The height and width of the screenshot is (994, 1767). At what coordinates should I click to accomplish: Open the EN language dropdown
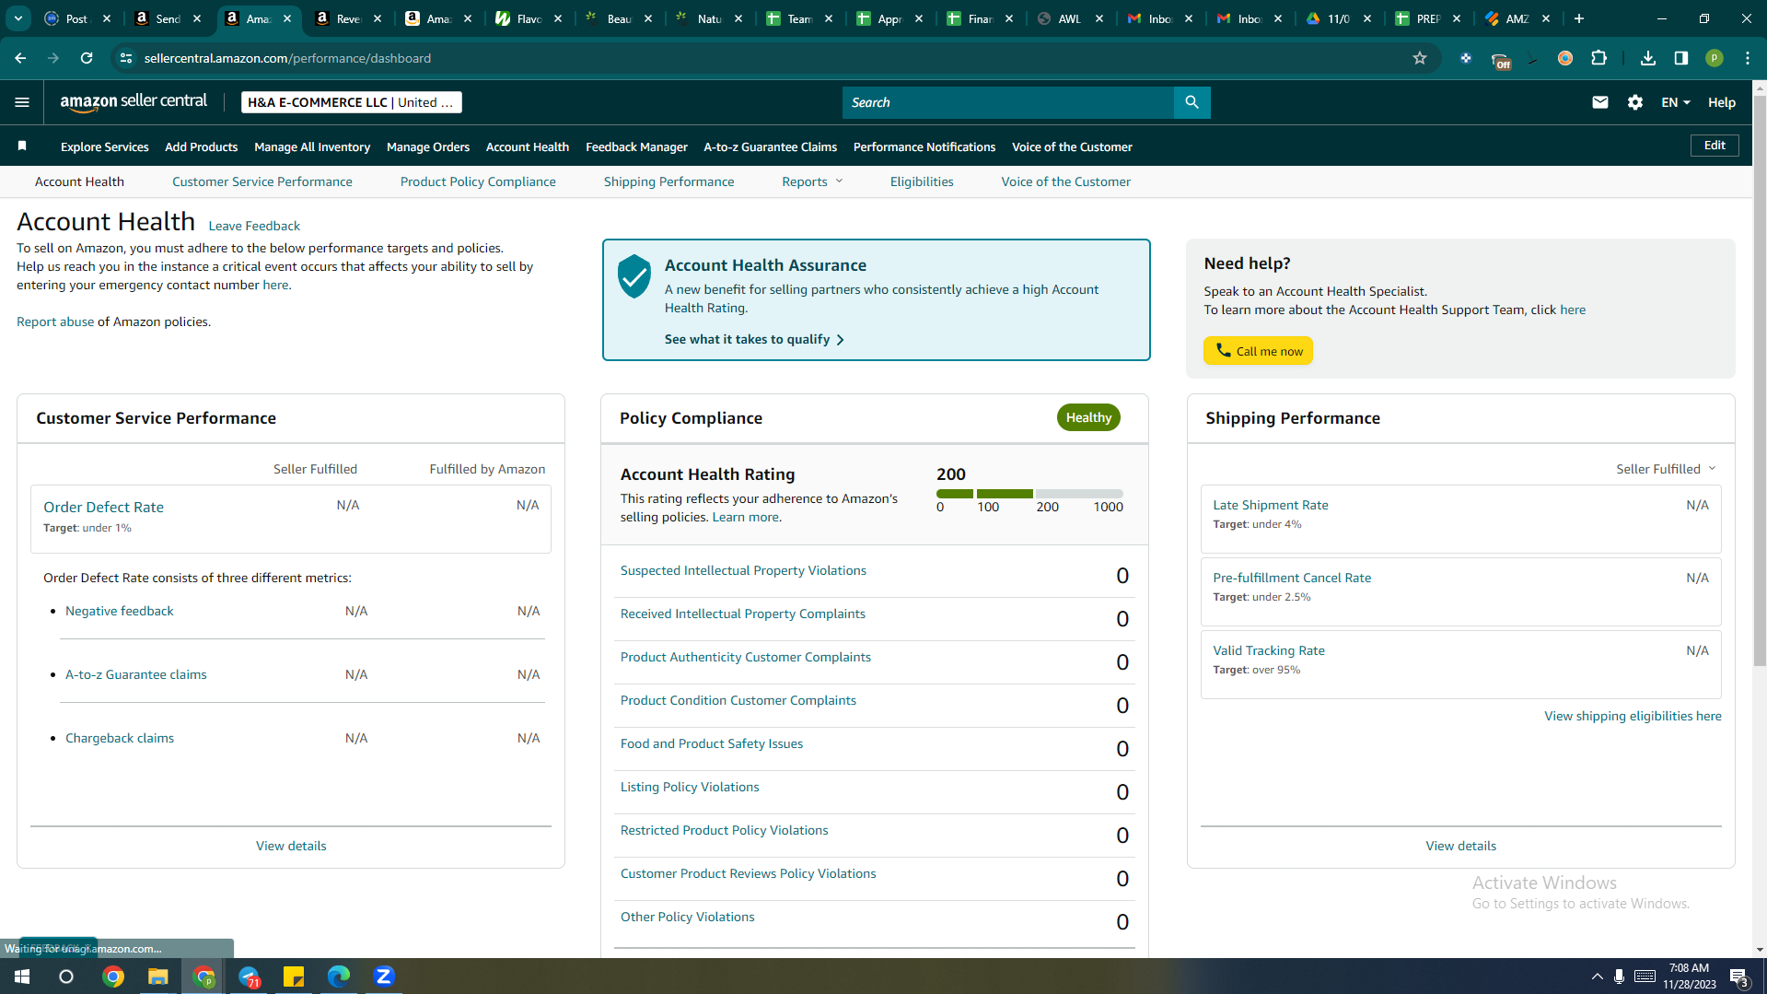pos(1676,102)
